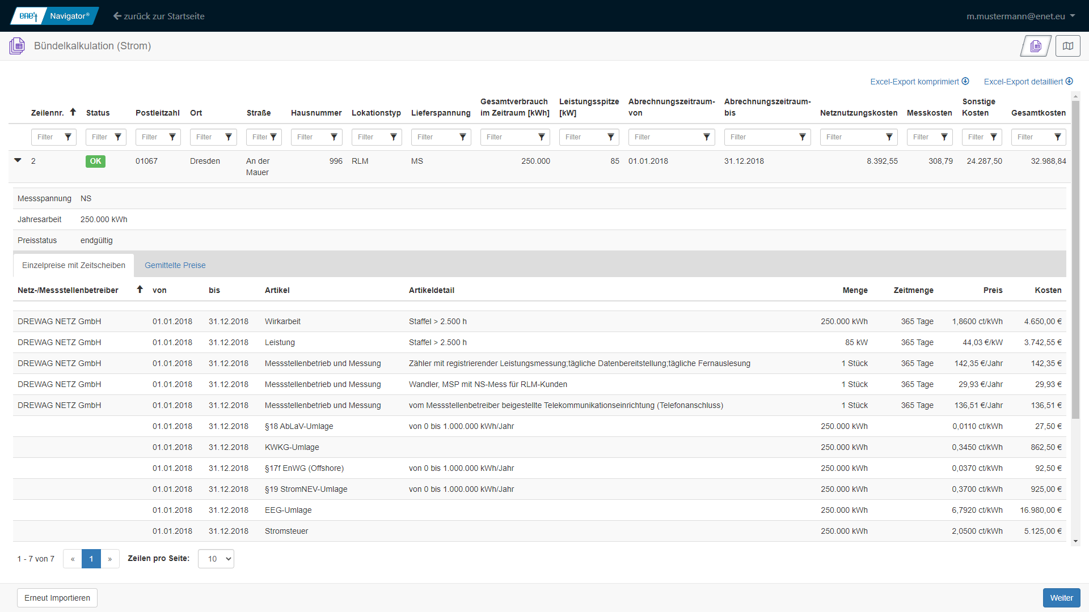Click the filter funnel for Hausnummer
Image resolution: width=1089 pixels, height=612 pixels.
(x=334, y=137)
